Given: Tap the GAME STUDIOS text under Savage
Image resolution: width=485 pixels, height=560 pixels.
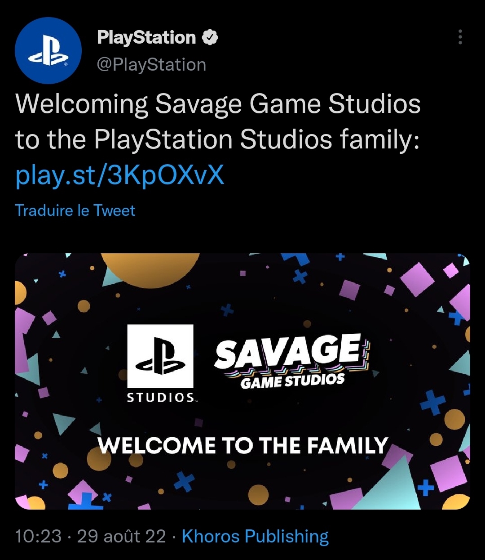Looking at the screenshot, I should coord(293,381).
